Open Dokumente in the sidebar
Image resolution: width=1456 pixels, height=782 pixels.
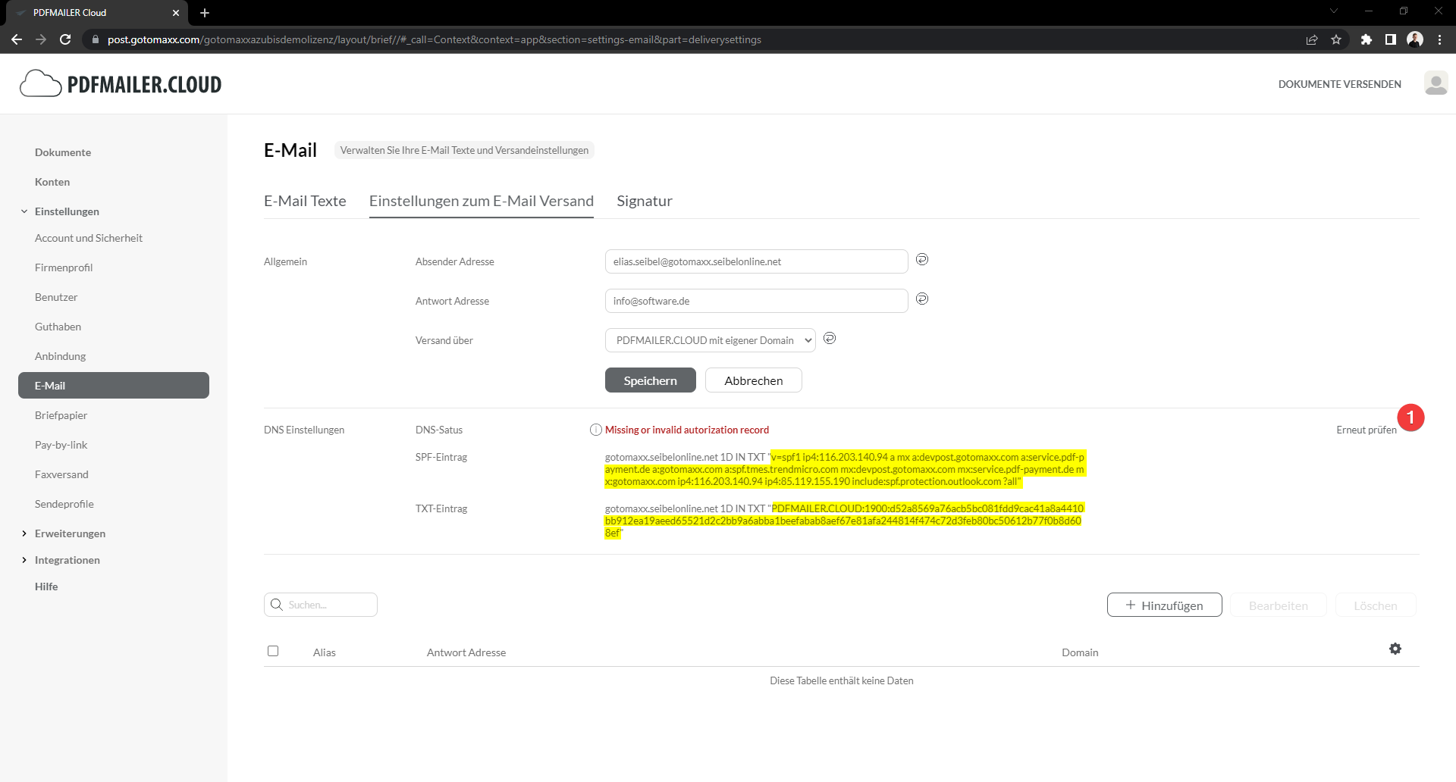pos(63,152)
